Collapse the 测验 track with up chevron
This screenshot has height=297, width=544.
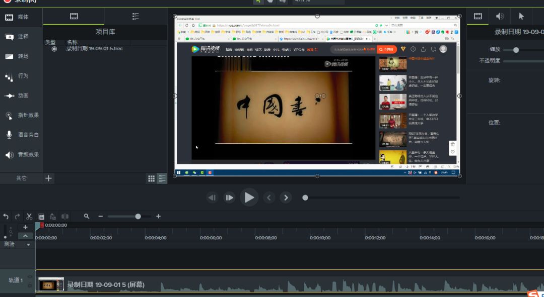coord(25,236)
